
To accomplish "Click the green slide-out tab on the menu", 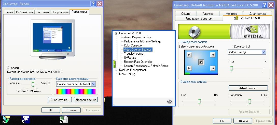I will (x=114, y=64).
